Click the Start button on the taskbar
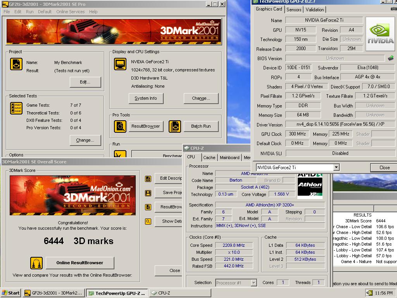Image resolution: width=397 pixels, height=298 pixels. (x=11, y=293)
